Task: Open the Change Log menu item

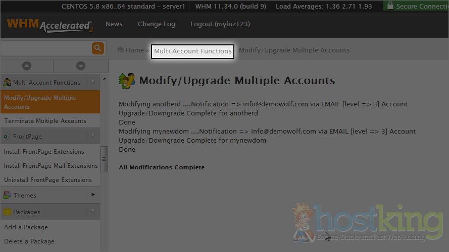Action: tap(156, 24)
